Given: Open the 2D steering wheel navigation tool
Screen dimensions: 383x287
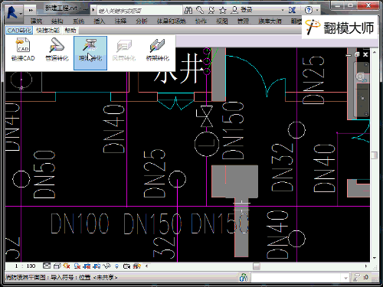Looking at the screenshot, I should (361, 77).
